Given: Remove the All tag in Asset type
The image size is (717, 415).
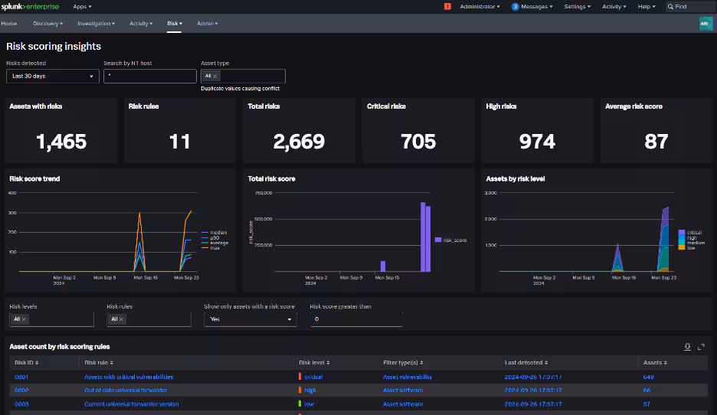Looking at the screenshot, I should coord(215,76).
